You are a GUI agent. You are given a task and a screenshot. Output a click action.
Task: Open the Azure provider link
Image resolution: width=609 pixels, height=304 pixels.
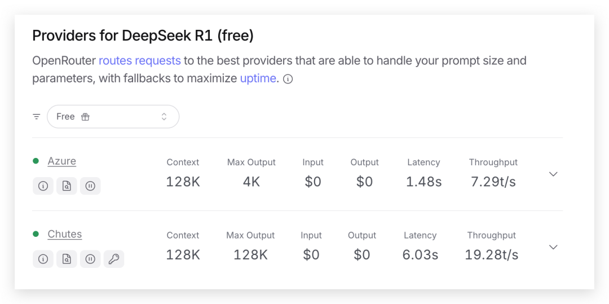coord(62,161)
